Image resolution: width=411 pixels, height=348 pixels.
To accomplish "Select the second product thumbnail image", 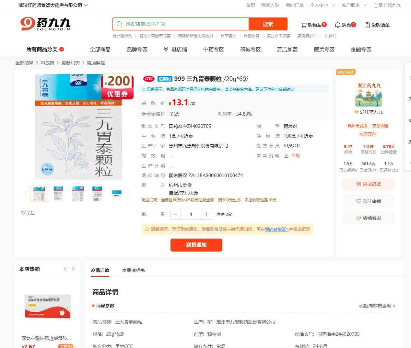I will (58, 194).
